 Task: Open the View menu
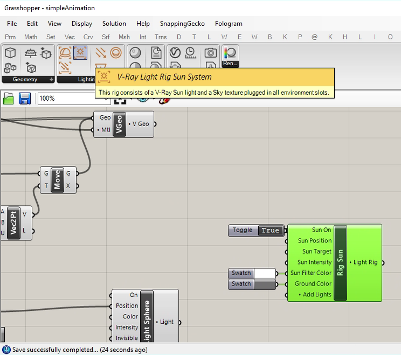[54, 24]
